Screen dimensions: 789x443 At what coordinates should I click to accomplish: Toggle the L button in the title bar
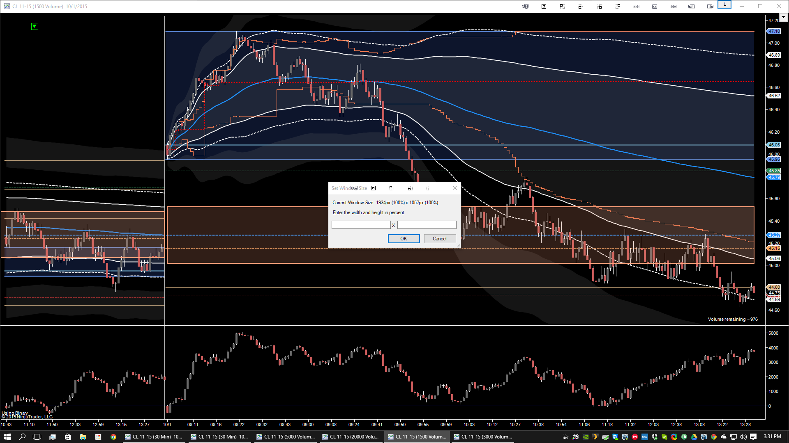pos(724,5)
